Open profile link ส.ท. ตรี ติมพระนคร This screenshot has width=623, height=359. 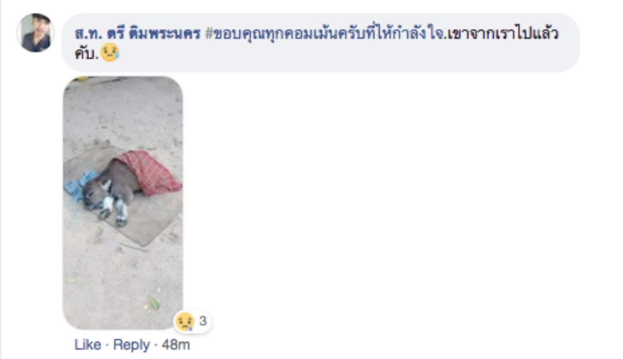(137, 35)
